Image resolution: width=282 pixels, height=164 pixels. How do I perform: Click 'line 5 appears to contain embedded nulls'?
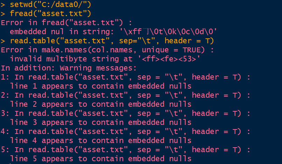coord(101,159)
